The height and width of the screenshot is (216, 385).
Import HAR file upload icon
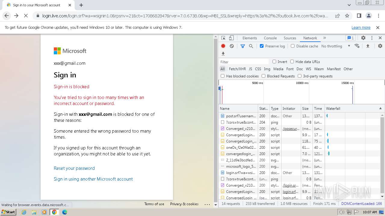368,46
